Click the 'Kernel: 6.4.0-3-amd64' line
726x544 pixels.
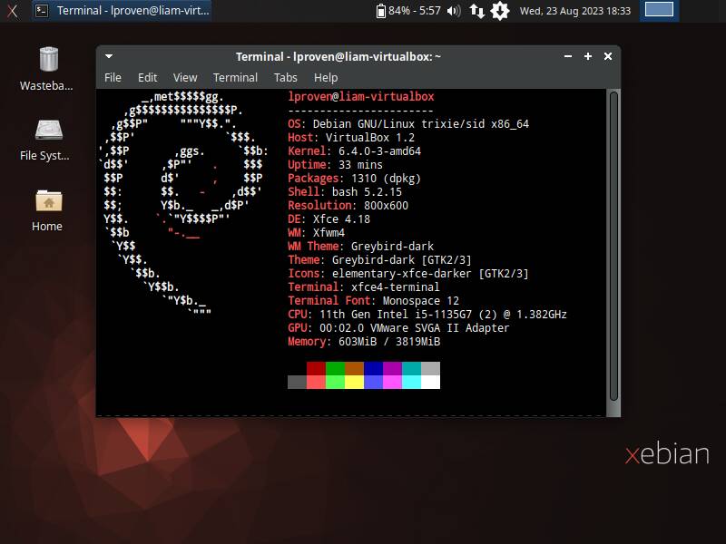pyautogui.click(x=355, y=151)
